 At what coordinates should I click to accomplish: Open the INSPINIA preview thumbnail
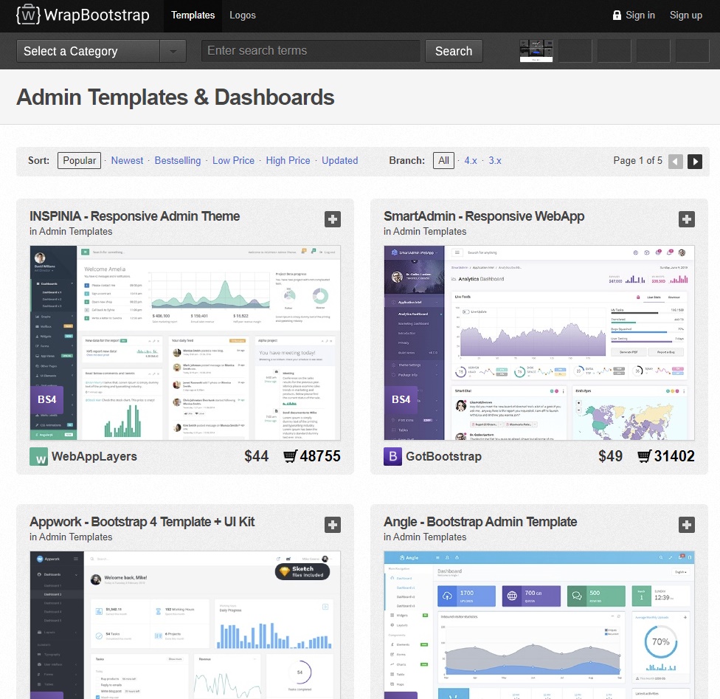click(185, 342)
